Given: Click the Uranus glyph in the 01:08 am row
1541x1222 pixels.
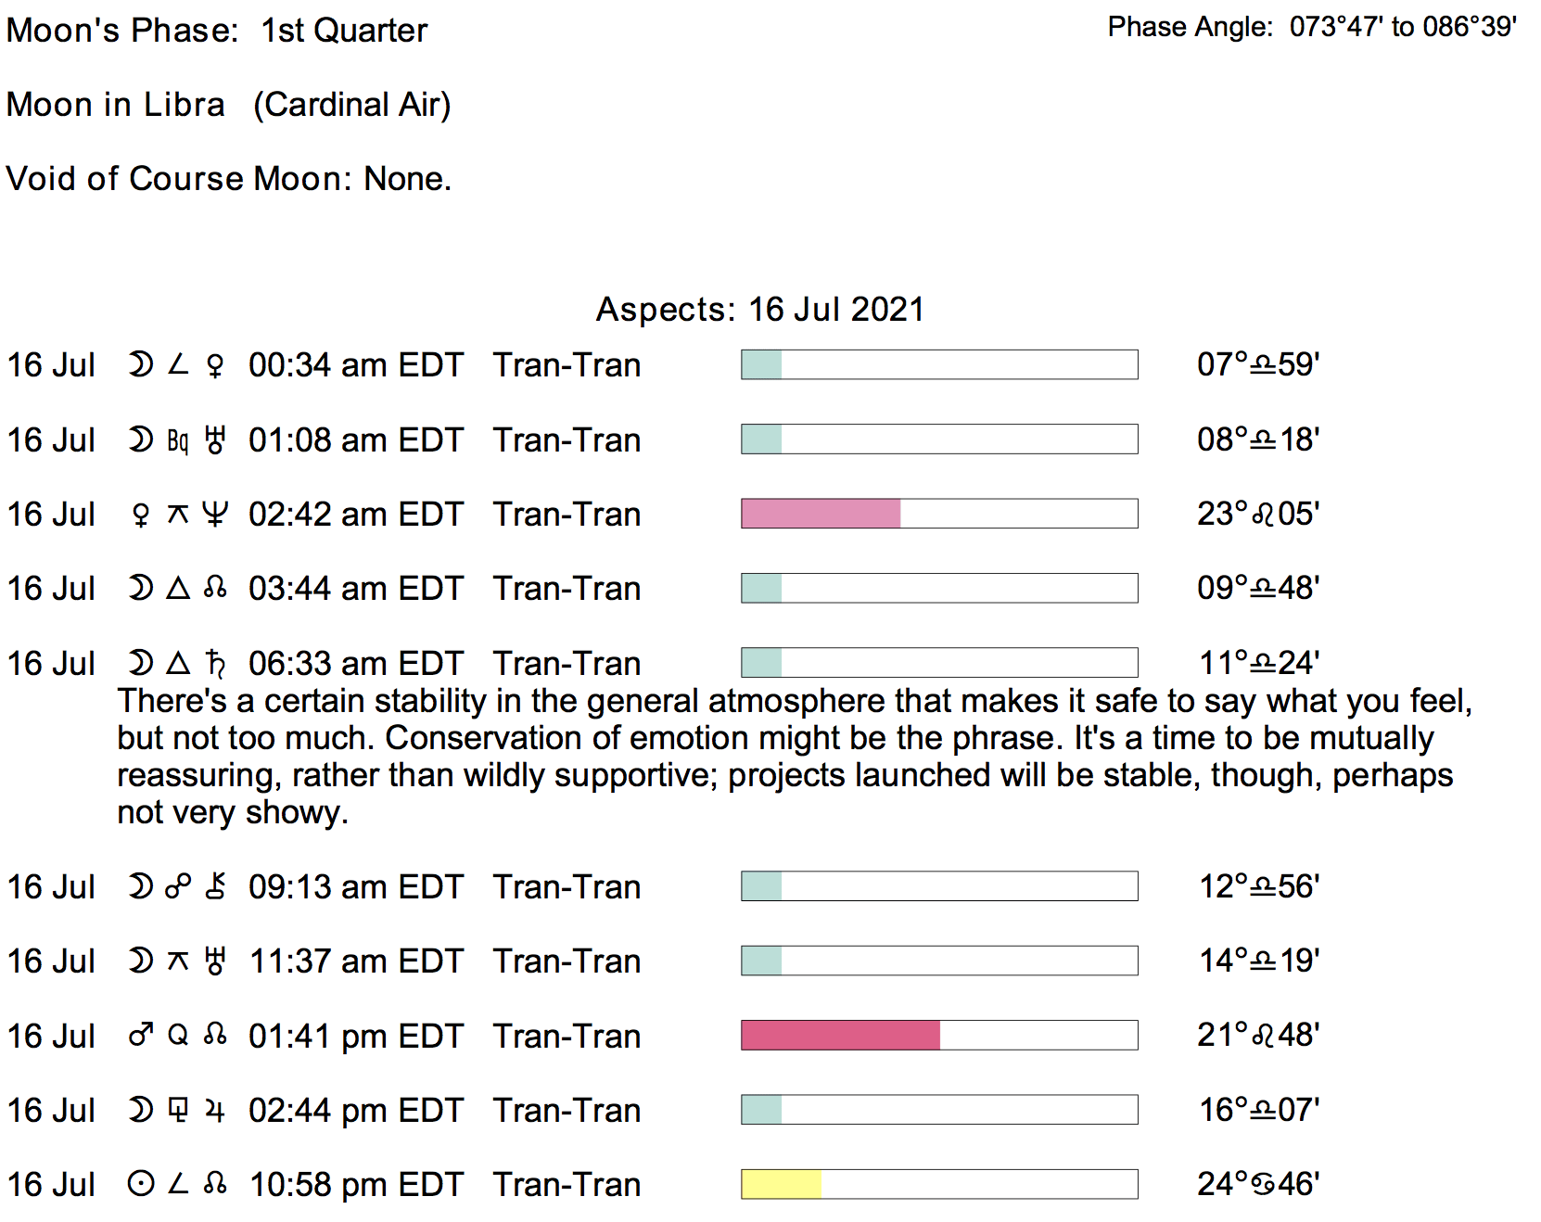Looking at the screenshot, I should [215, 440].
